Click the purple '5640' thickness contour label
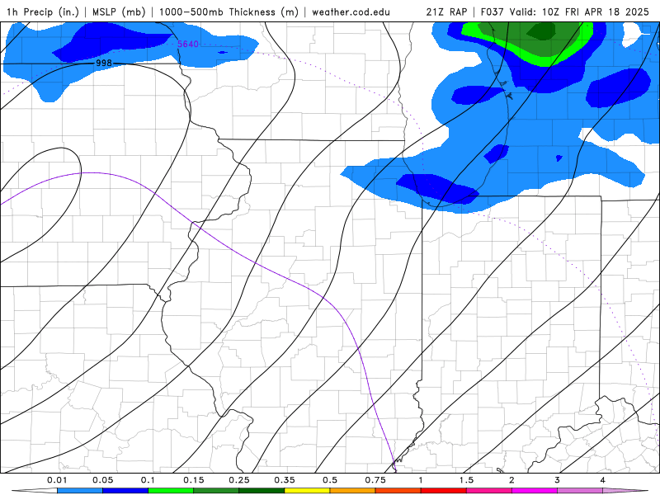Screen dimensions: 660x495 click(188, 44)
